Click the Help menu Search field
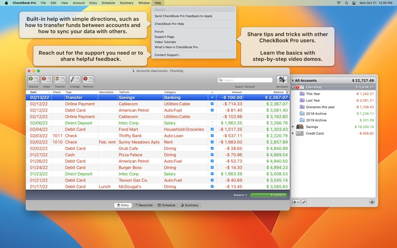This screenshot has height=248, width=397. (194, 9)
